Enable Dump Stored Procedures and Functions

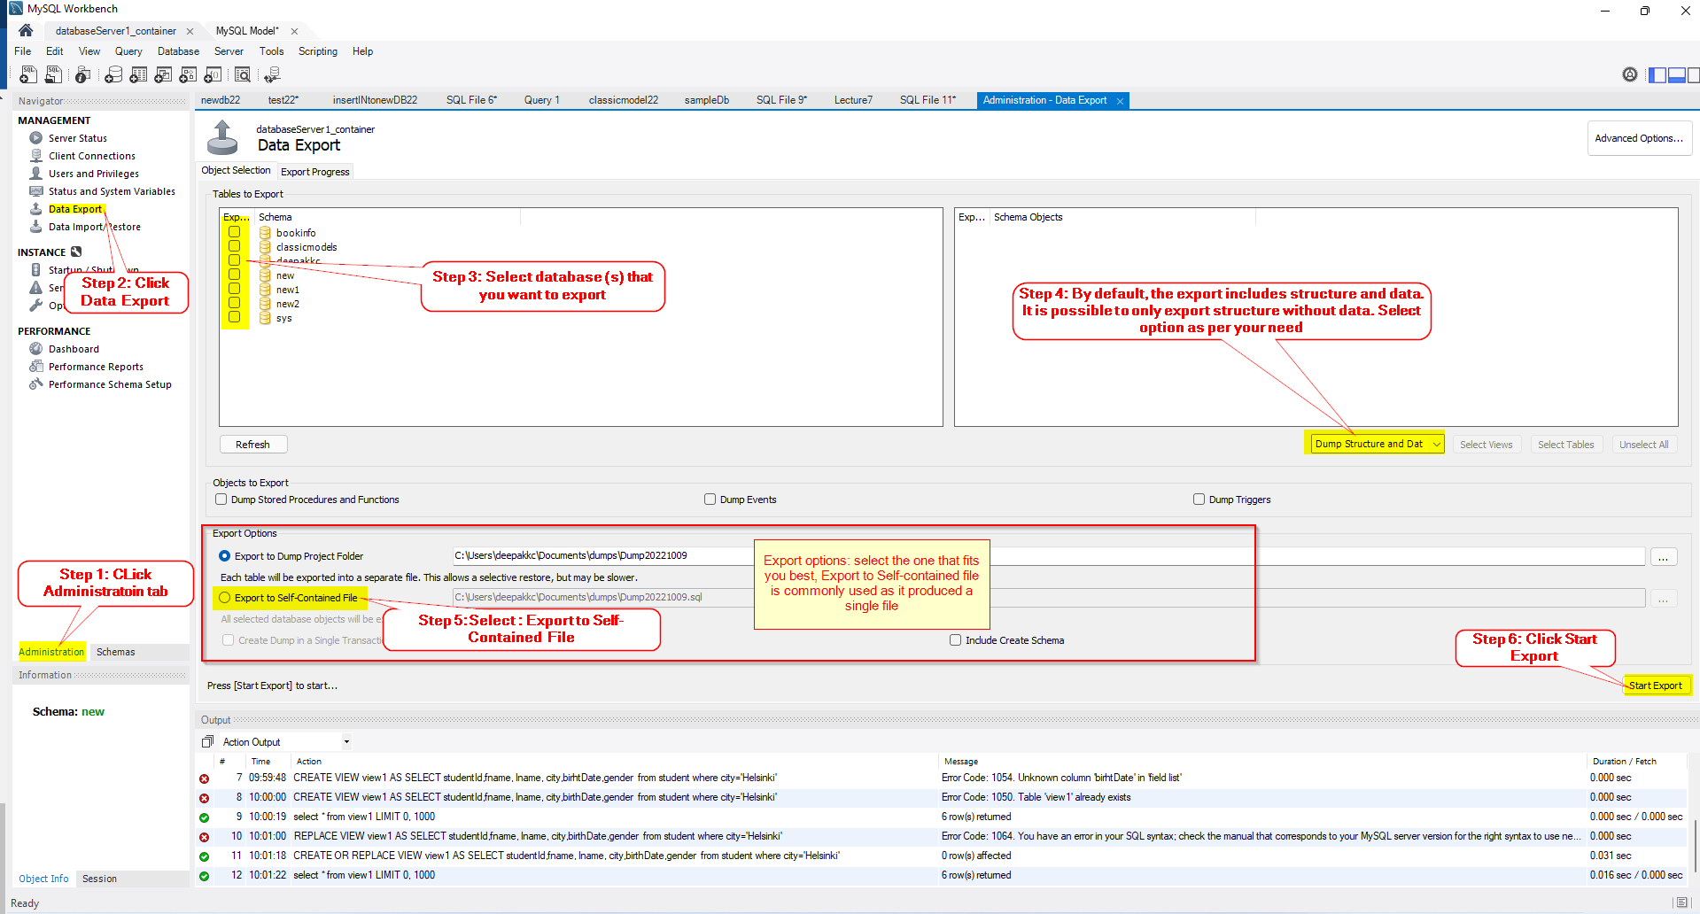(x=221, y=500)
